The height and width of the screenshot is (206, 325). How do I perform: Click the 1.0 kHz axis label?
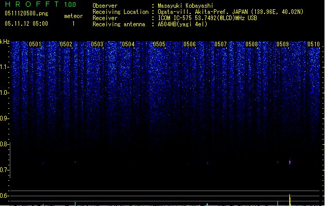[5, 93]
